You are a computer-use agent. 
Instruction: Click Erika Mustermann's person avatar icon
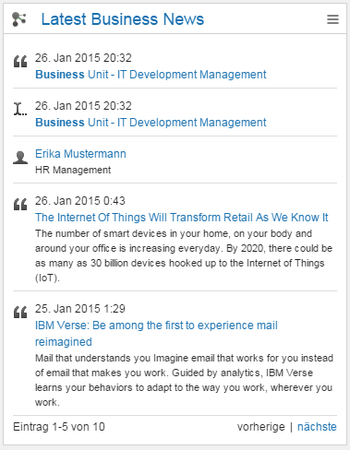[x=20, y=158]
